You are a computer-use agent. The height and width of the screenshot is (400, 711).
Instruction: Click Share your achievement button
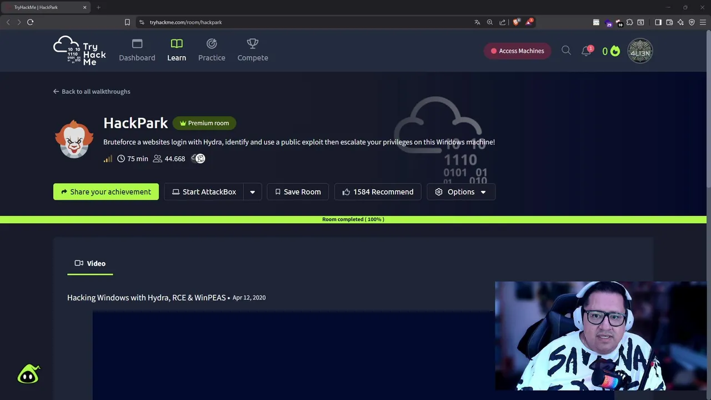pos(106,192)
